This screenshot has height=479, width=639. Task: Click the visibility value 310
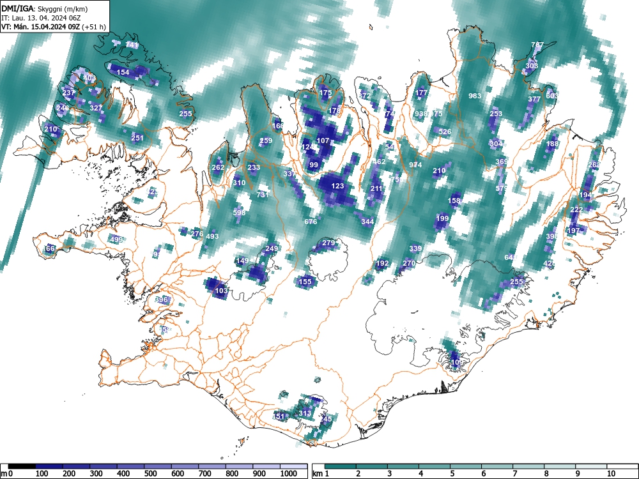pyautogui.click(x=239, y=183)
